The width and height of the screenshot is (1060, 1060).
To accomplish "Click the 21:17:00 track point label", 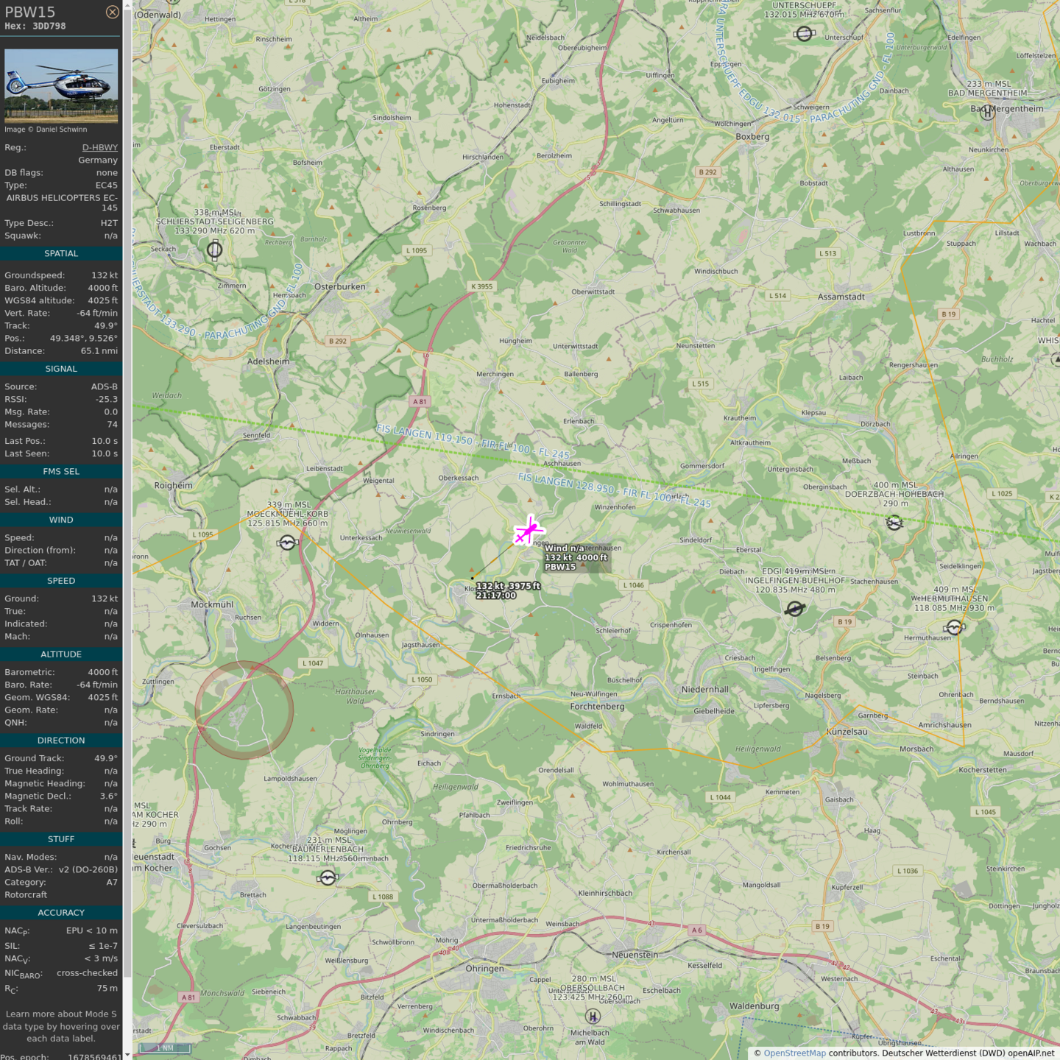I will 495,596.
